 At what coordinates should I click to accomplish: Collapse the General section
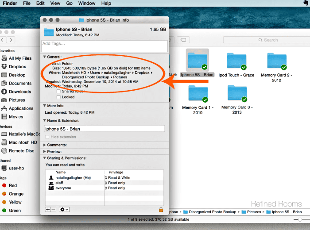[x=44, y=57]
